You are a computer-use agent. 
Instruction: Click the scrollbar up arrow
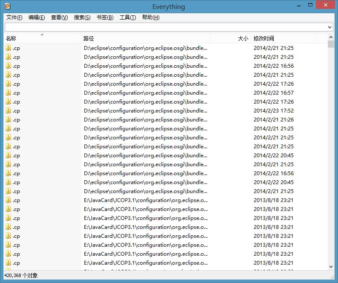pos(331,38)
